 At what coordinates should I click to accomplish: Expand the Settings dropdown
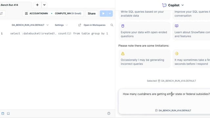tap(61, 25)
